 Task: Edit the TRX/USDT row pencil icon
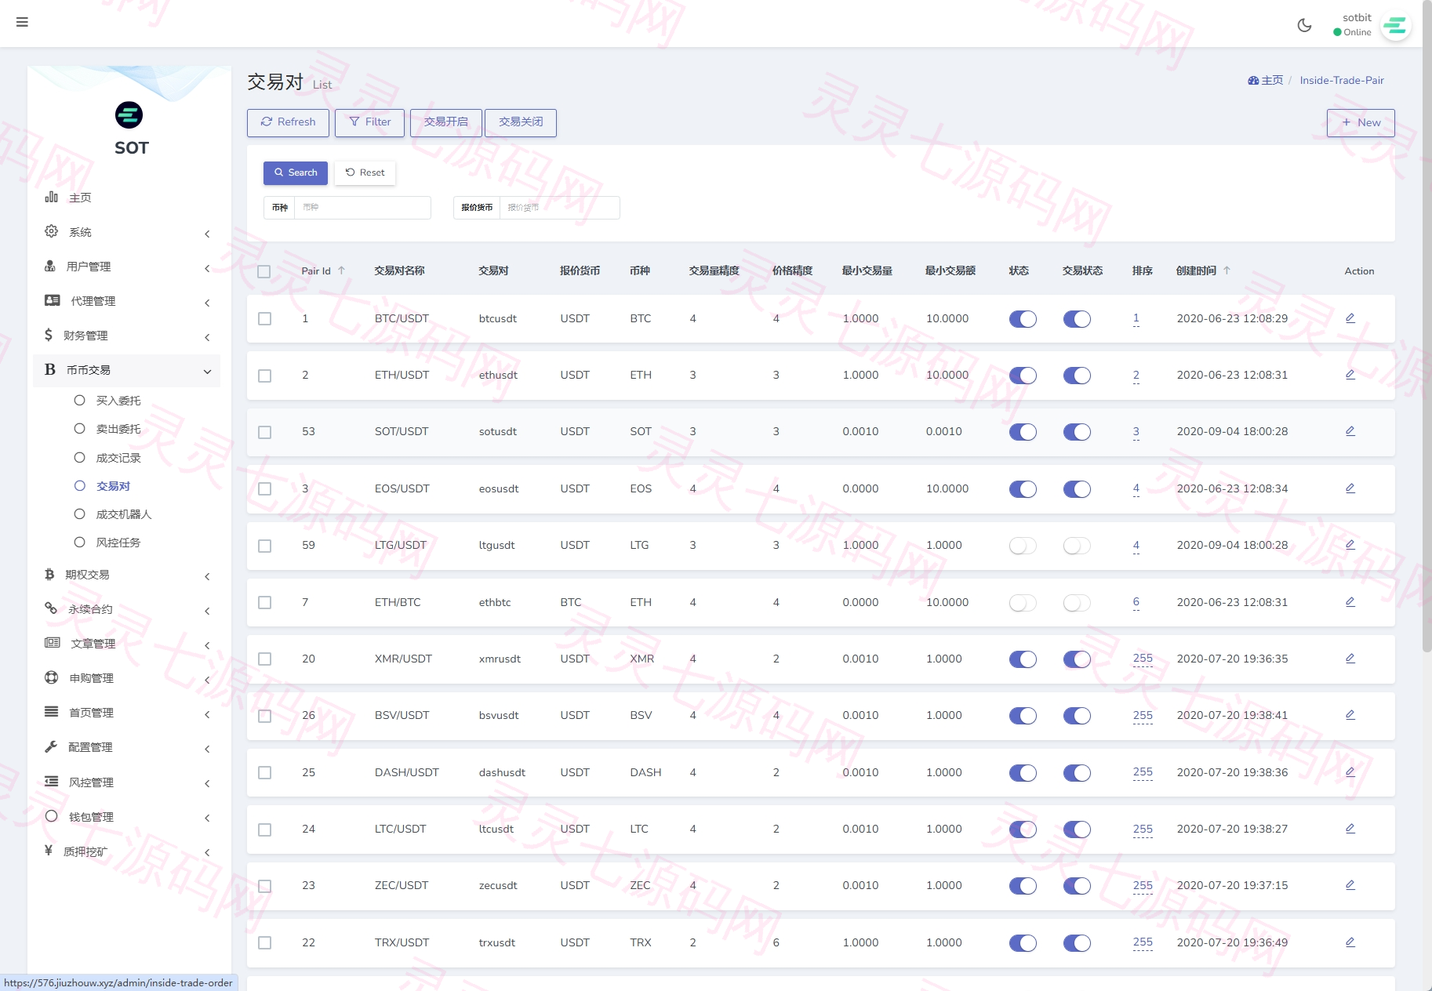click(x=1350, y=942)
